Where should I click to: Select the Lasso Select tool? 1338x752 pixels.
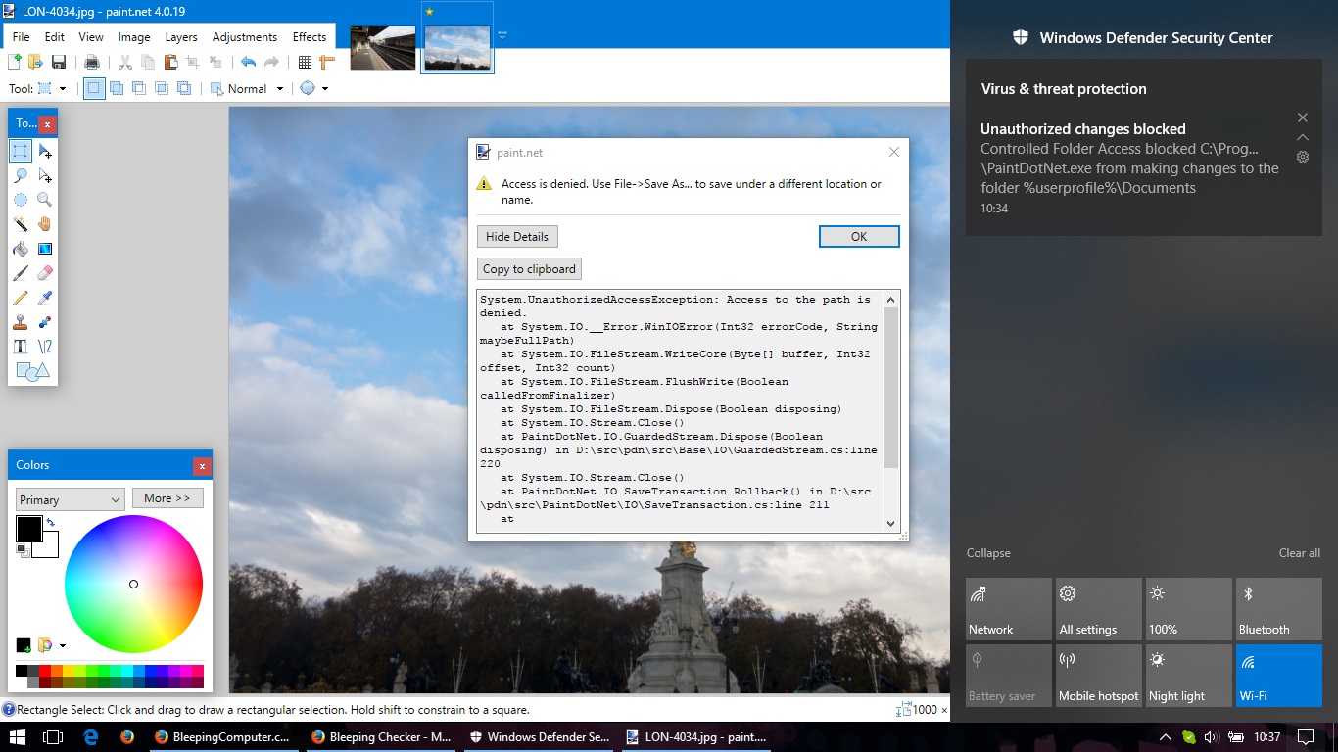point(21,175)
